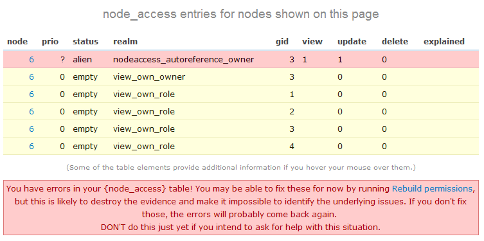Click the view column header
Viewport: 484px width, 241px height.
coord(312,41)
